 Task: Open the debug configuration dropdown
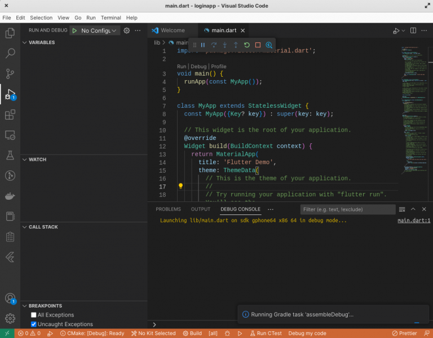click(x=99, y=30)
